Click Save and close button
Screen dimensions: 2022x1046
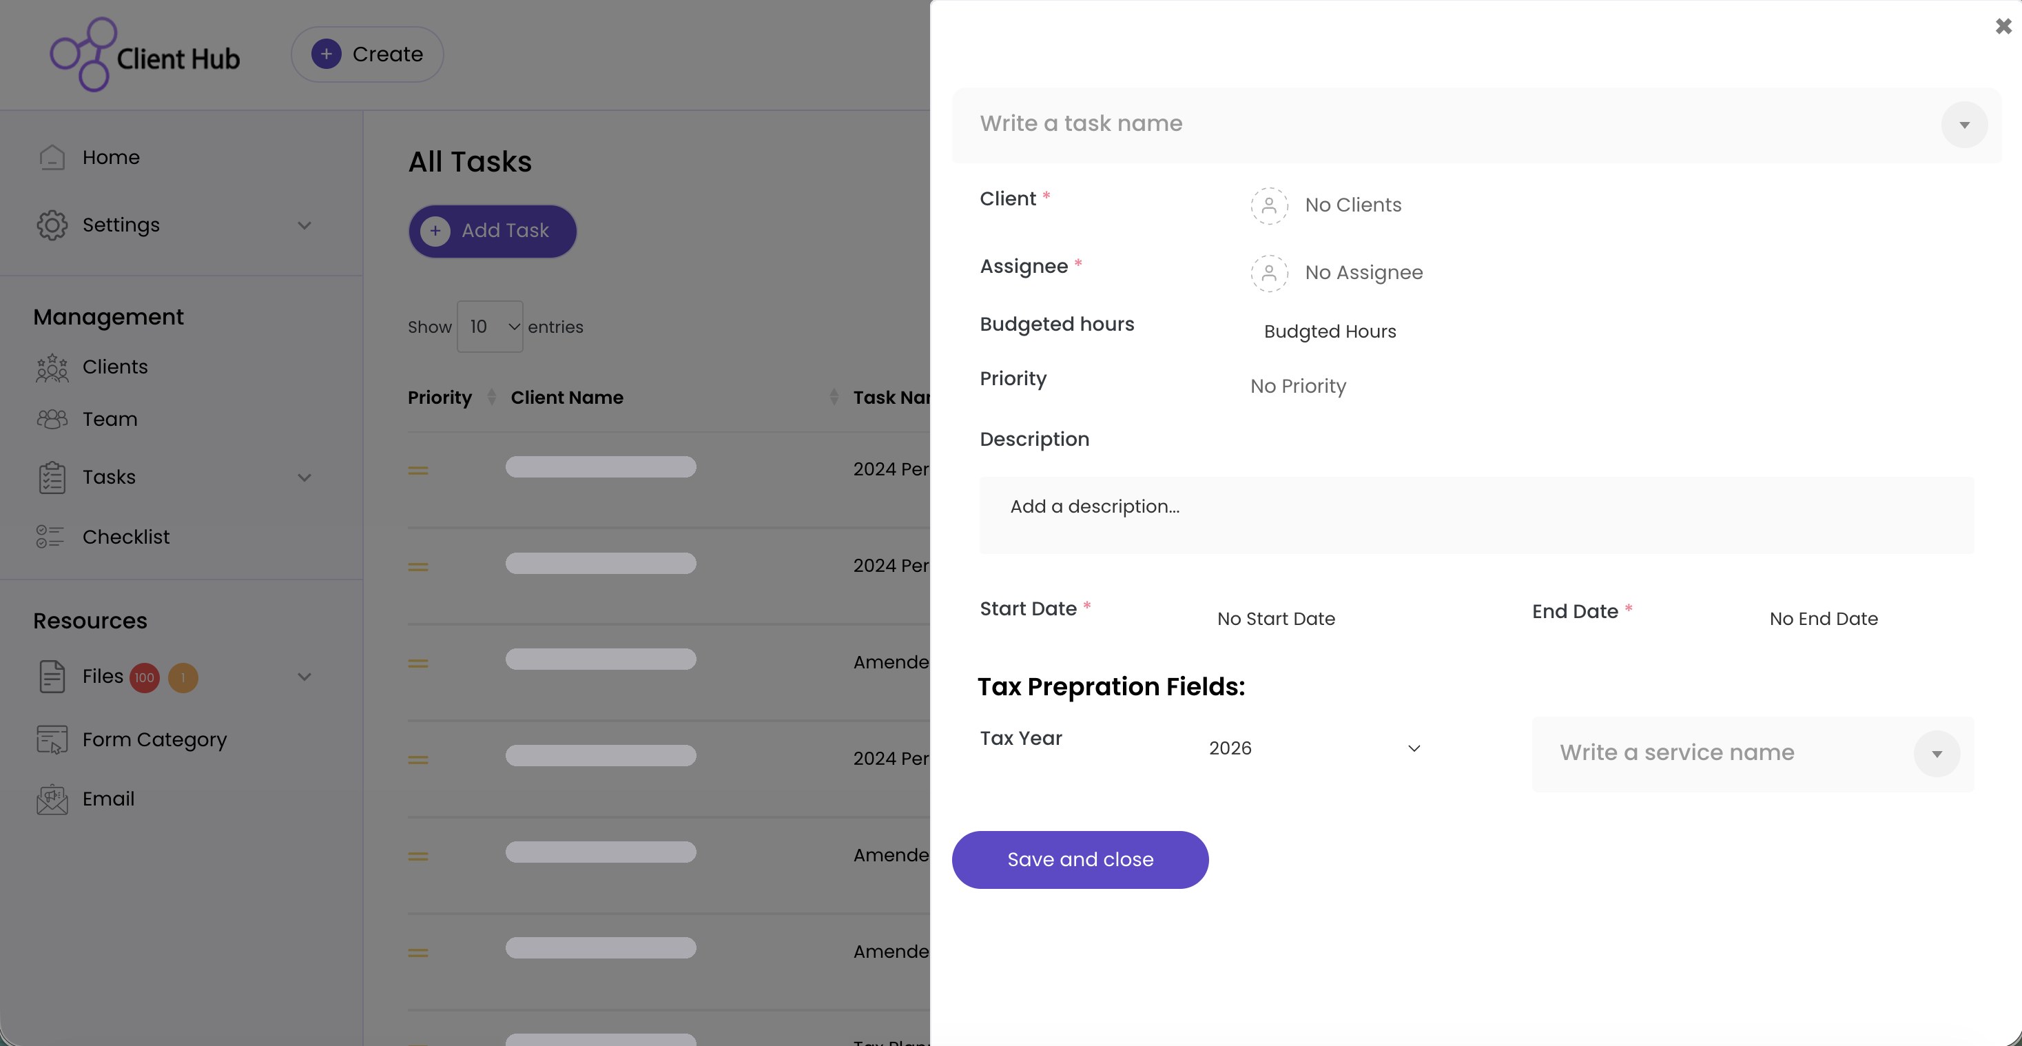pos(1080,860)
